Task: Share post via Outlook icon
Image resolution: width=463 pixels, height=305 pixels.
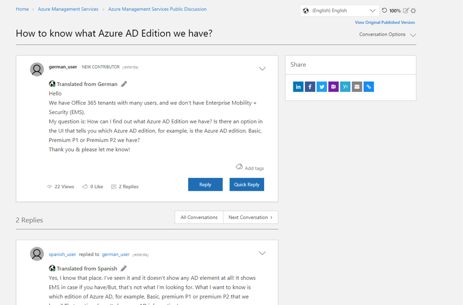Action: (x=334, y=87)
